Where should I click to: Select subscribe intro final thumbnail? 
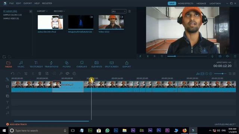coord(50,22)
